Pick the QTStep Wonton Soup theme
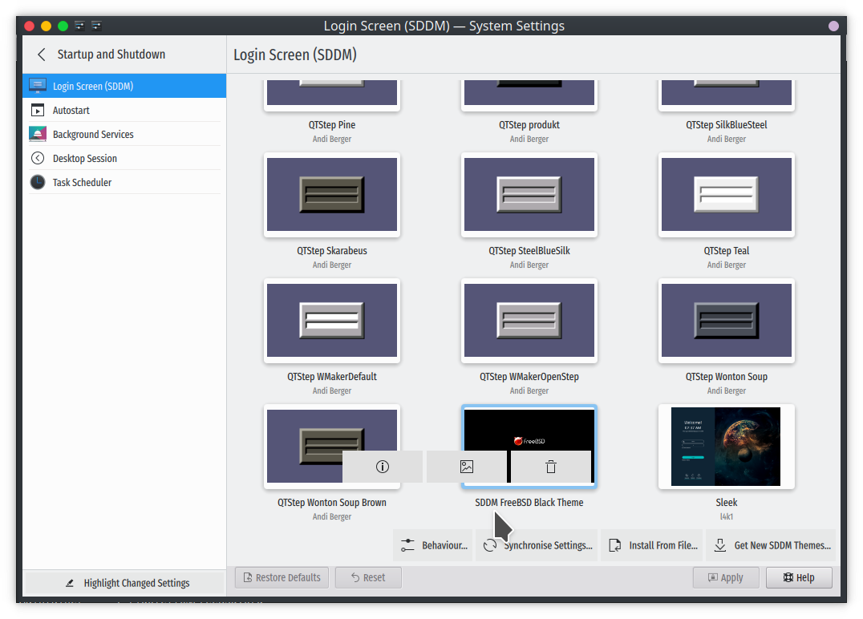The height and width of the screenshot is (619, 863). tap(726, 321)
